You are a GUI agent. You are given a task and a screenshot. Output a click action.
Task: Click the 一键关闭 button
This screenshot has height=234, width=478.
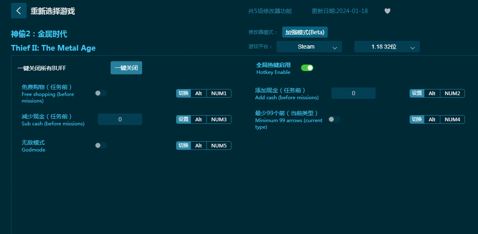126,68
